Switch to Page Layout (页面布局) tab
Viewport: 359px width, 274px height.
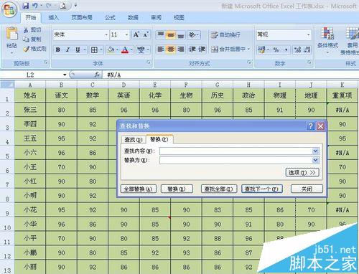[82, 17]
